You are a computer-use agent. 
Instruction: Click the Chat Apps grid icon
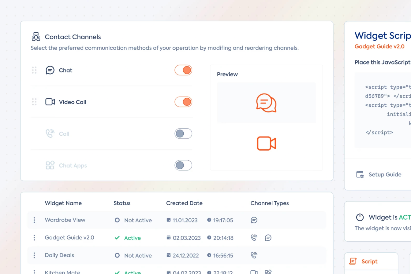(x=50, y=165)
